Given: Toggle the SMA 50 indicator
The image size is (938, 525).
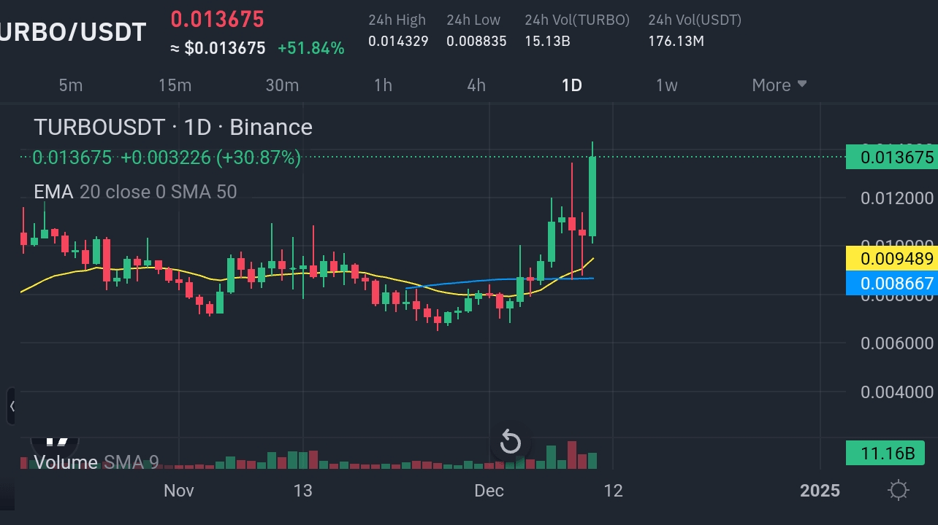Looking at the screenshot, I should click(x=204, y=192).
